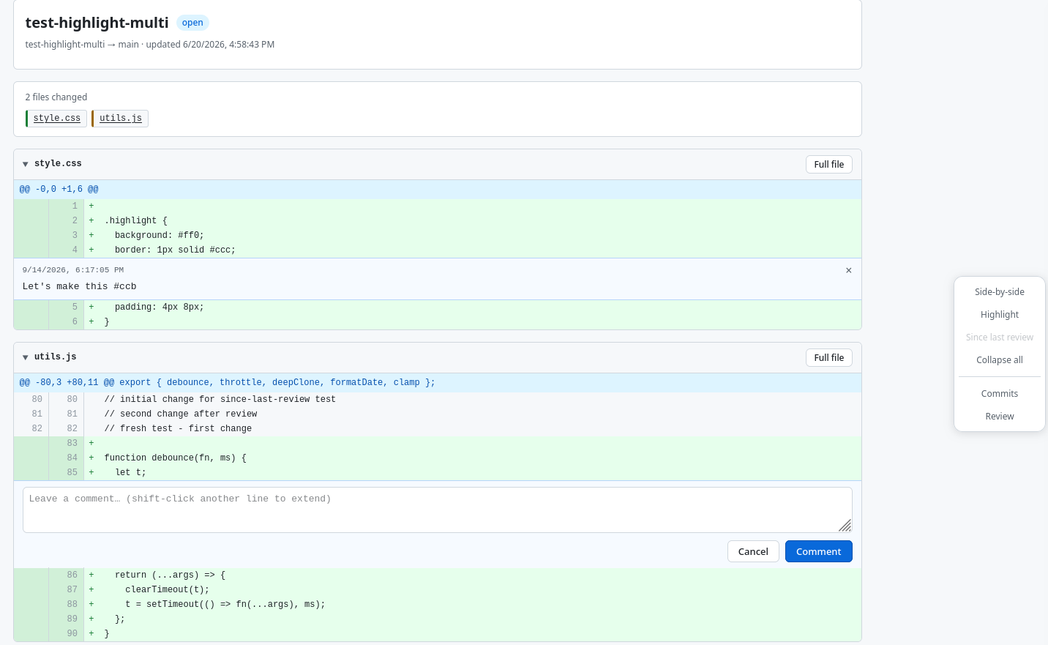The image size is (1048, 645).
Task: Click the comment text "Let's make this #ccb"
Action: coord(80,287)
